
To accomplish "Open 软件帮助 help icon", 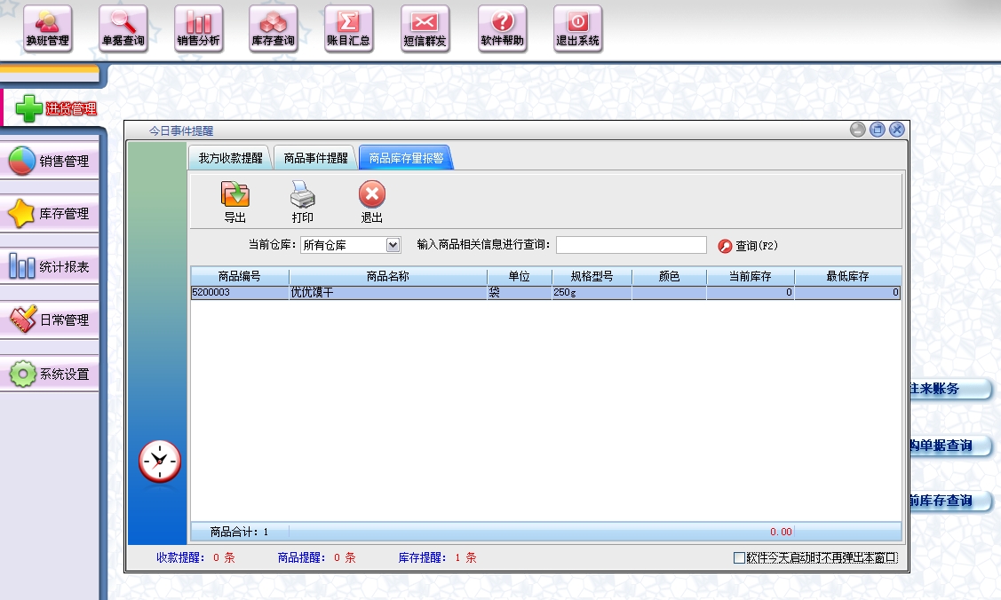I will 502,28.
